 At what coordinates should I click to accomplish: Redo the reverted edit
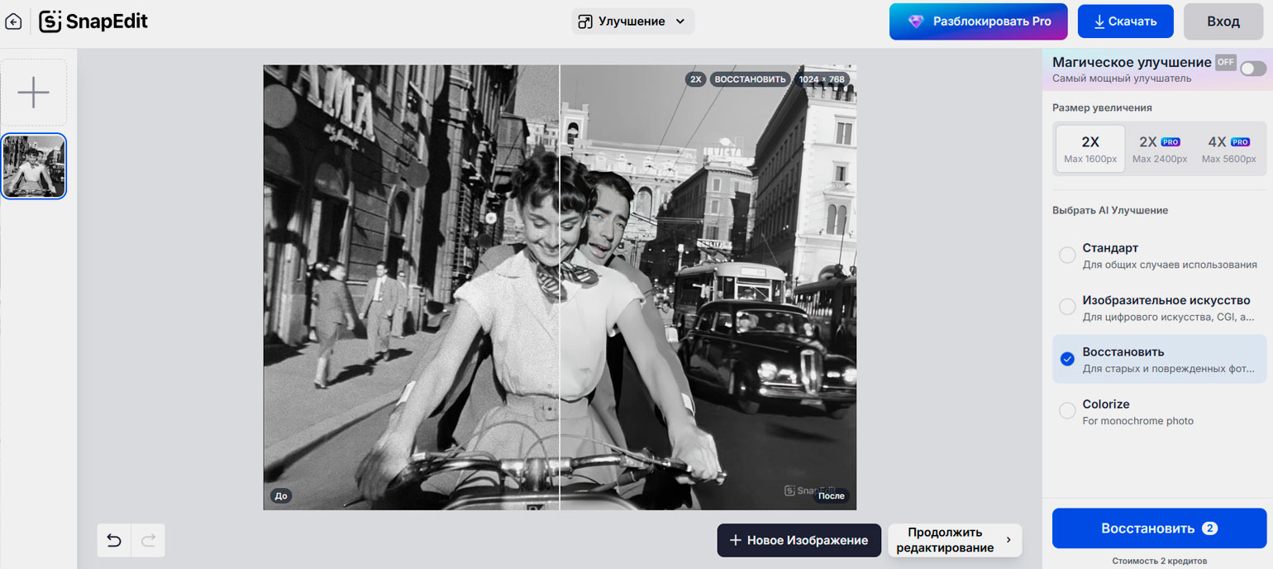click(148, 541)
